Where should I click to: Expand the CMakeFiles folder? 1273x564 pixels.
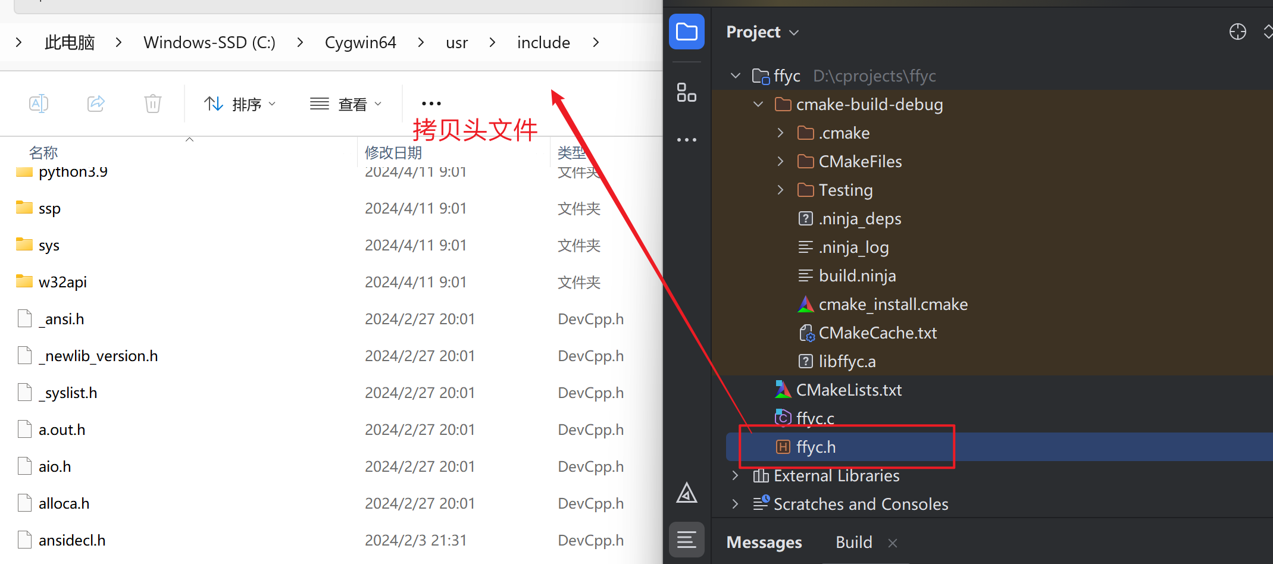click(x=780, y=161)
